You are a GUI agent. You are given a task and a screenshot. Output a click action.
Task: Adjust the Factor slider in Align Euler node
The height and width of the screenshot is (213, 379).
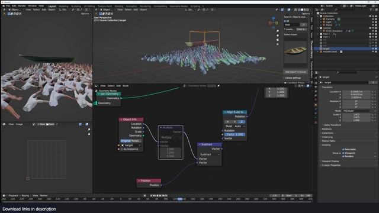point(235,134)
